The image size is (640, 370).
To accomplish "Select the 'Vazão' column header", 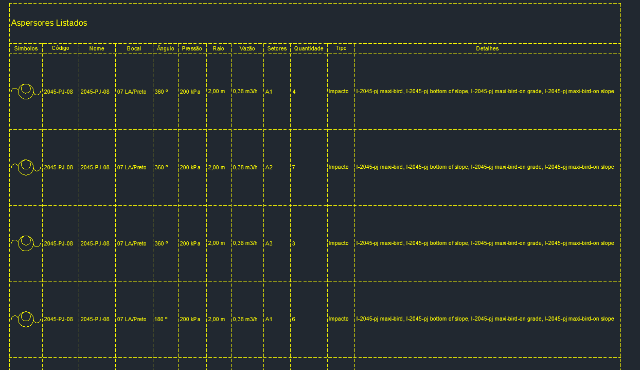I will (x=247, y=48).
